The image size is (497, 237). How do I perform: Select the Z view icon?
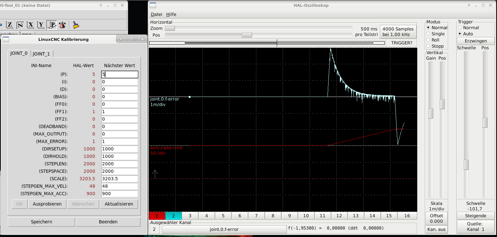(9, 25)
